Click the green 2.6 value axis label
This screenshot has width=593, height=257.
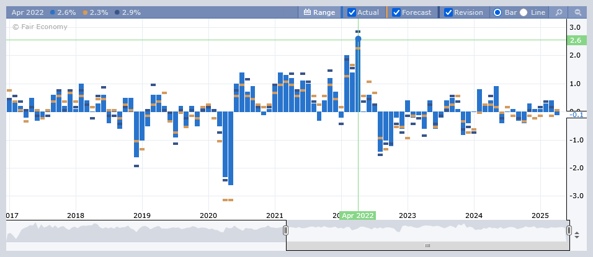tap(575, 41)
